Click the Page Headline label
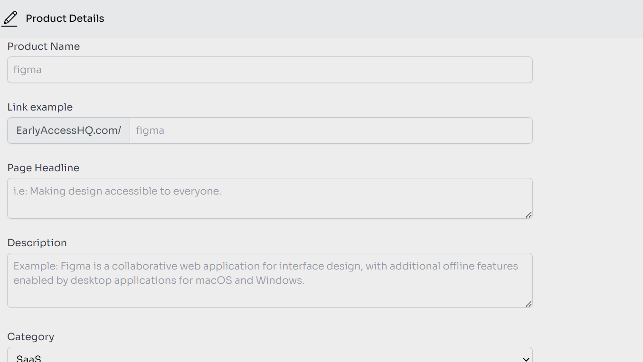 [x=43, y=168]
